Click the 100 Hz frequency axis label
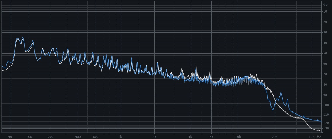The width and height of the screenshot is (332, 139). pyautogui.click(x=29, y=137)
